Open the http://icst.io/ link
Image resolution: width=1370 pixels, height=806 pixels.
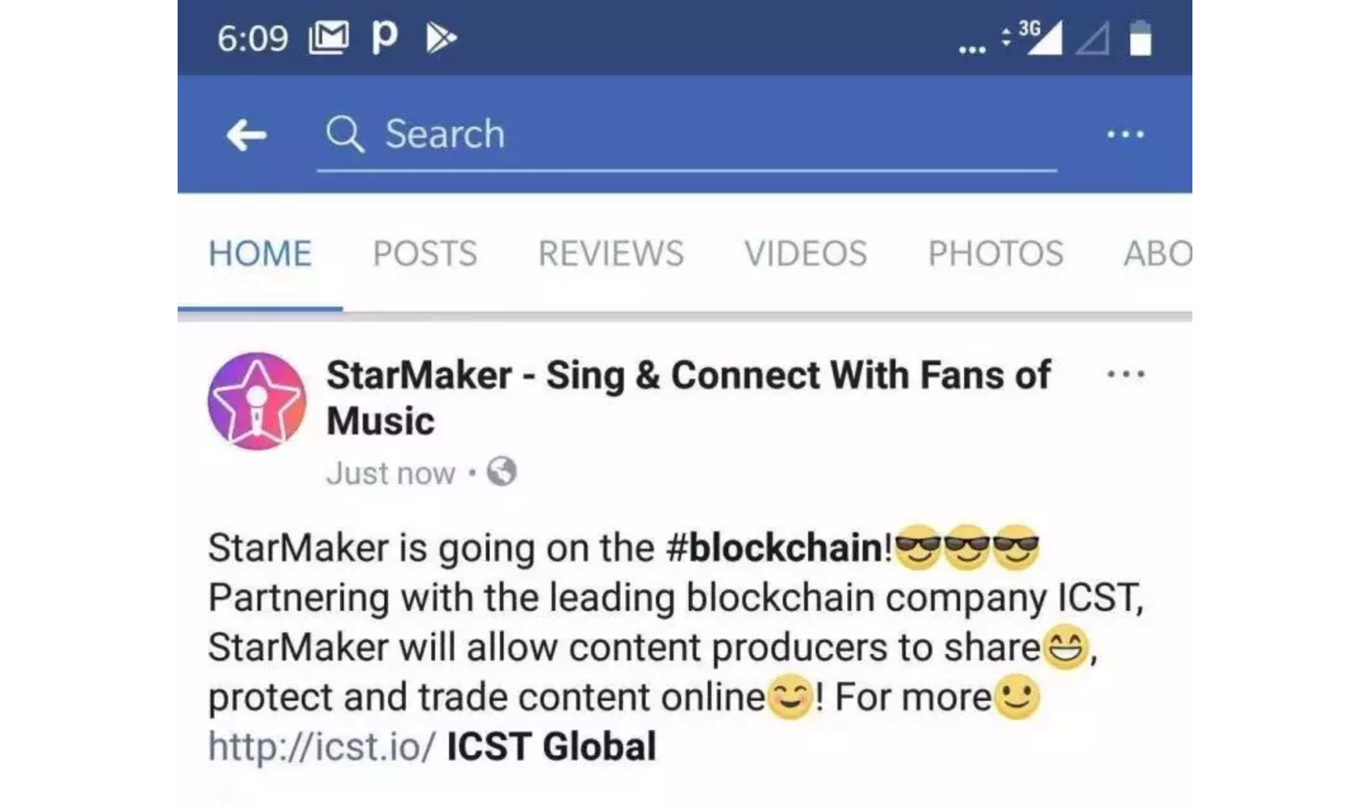coord(322,746)
